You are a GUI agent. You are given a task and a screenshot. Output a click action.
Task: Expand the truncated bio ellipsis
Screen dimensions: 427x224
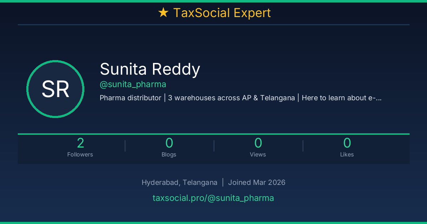click(x=378, y=98)
